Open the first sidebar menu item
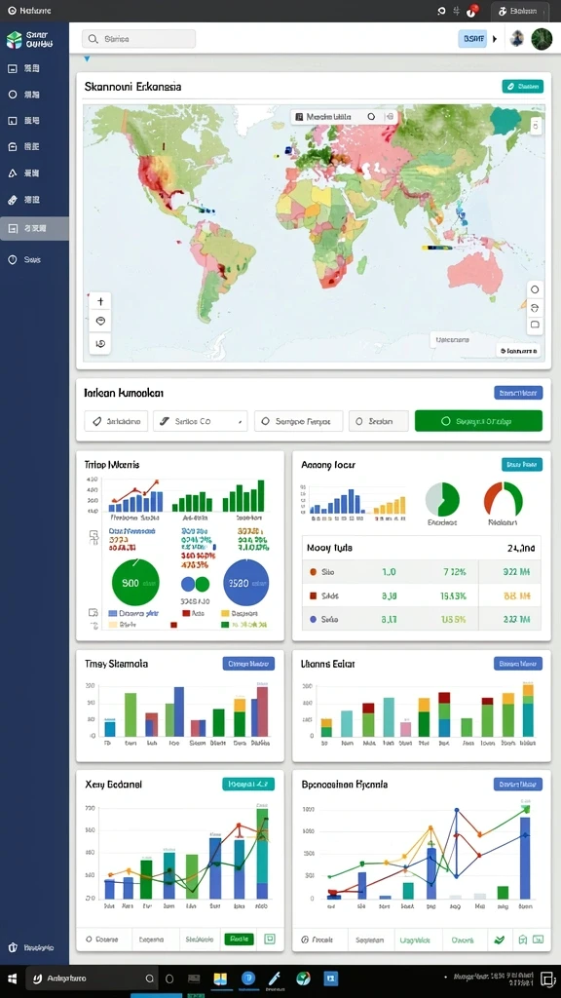Viewport: 561px width, 998px height. pos(34,68)
